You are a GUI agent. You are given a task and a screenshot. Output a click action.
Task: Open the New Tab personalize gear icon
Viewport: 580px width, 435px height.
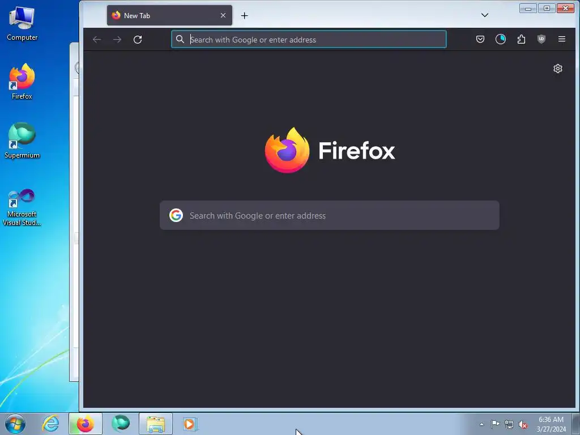558,69
